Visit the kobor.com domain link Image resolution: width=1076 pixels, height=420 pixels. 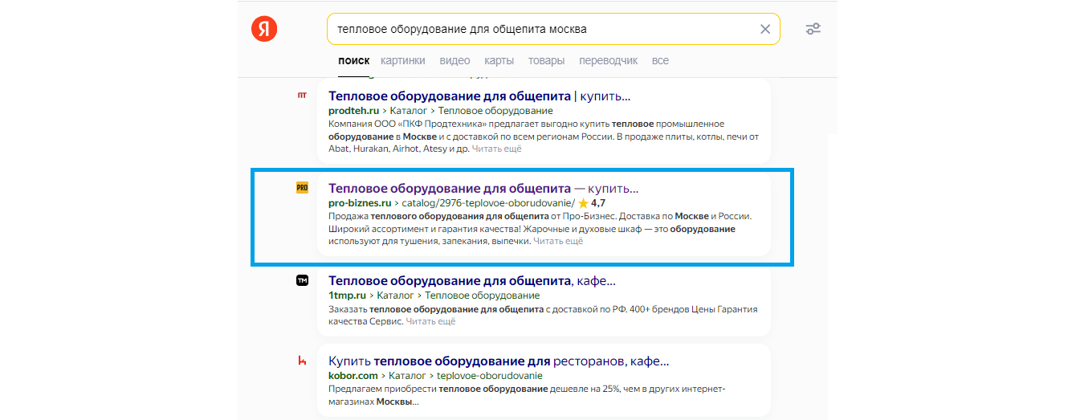[x=353, y=375]
